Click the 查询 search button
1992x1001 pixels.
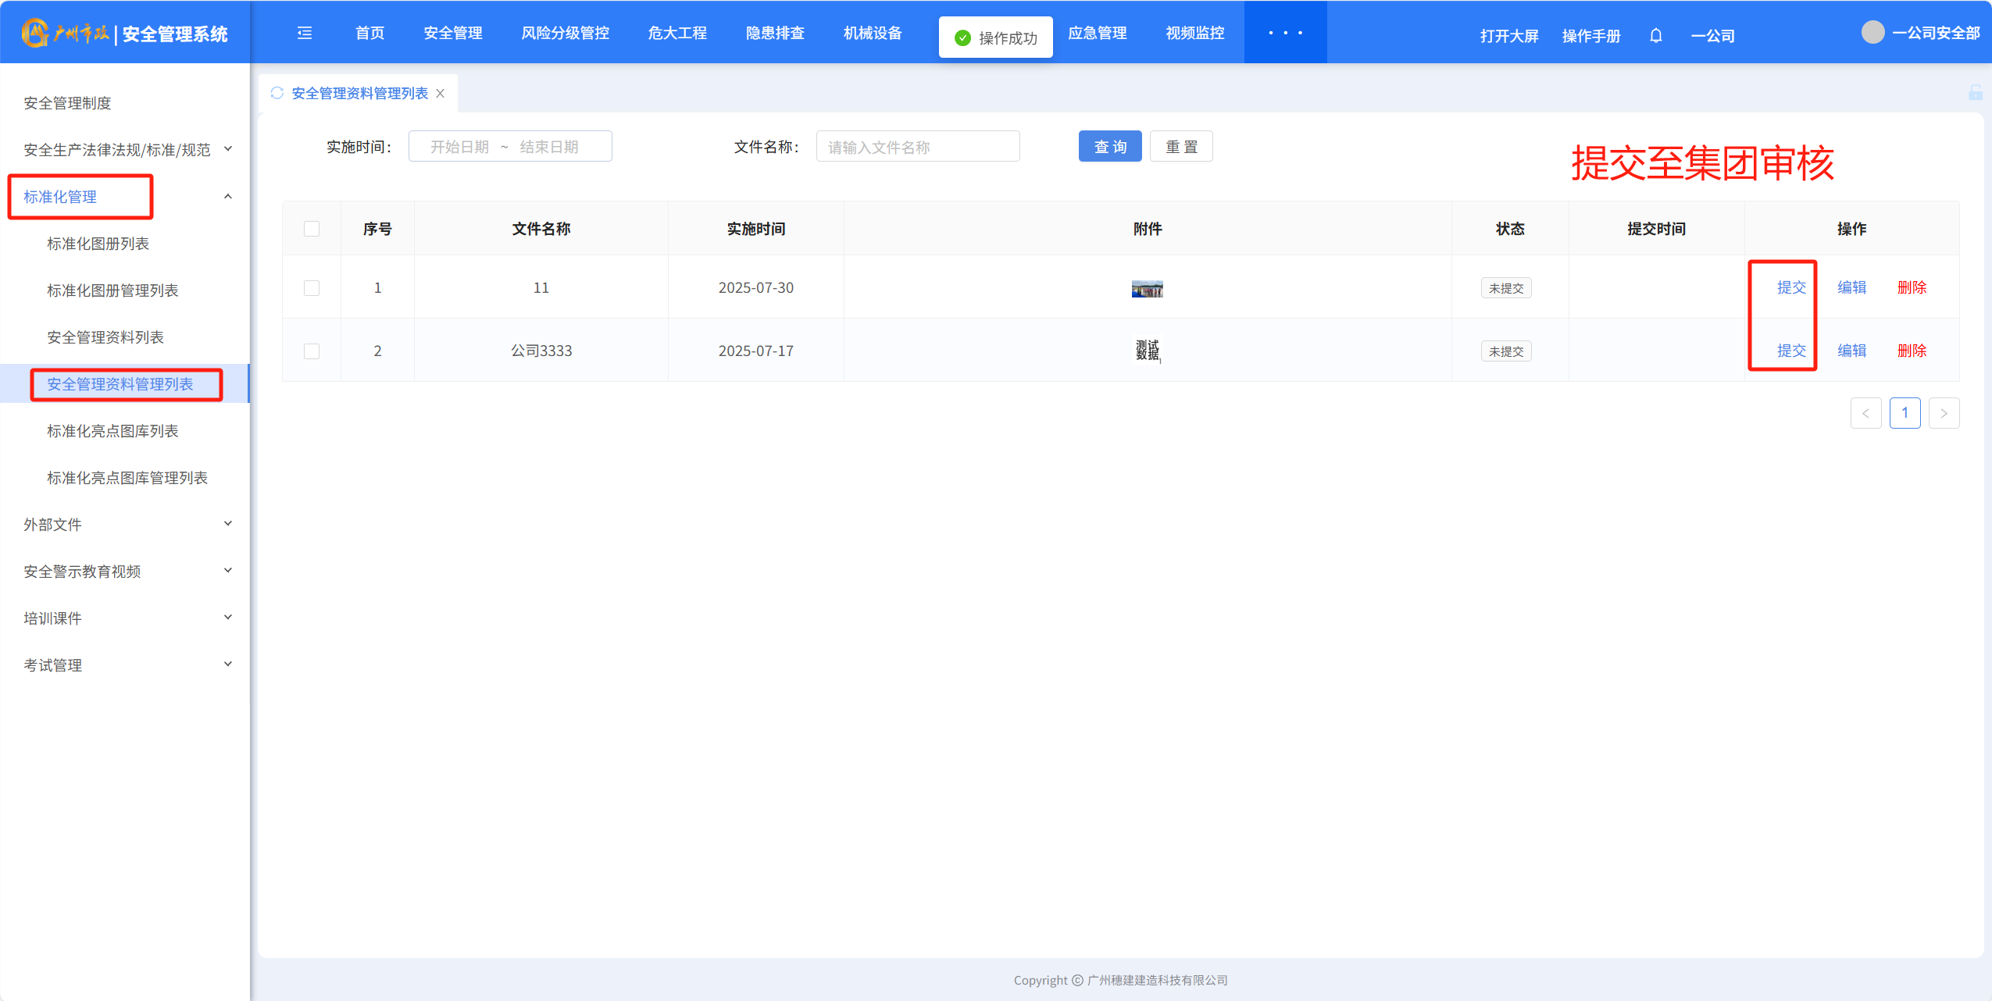click(x=1109, y=147)
